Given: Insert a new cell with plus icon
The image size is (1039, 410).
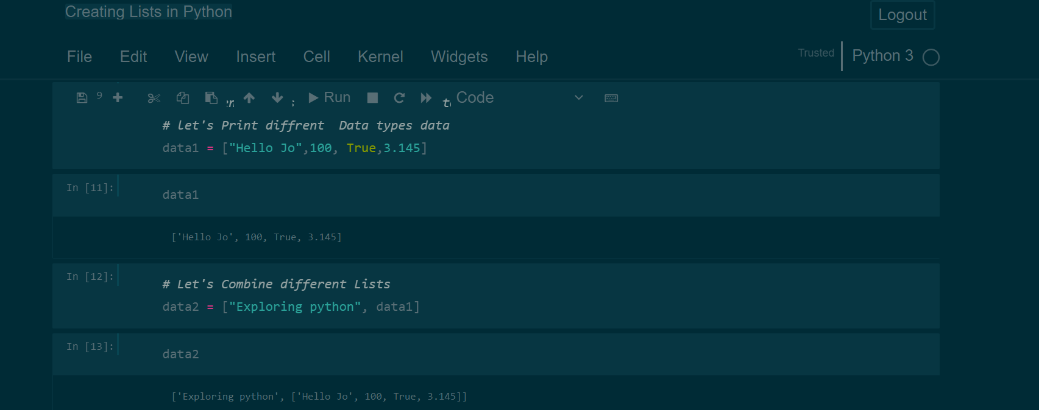Looking at the screenshot, I should pos(118,98).
